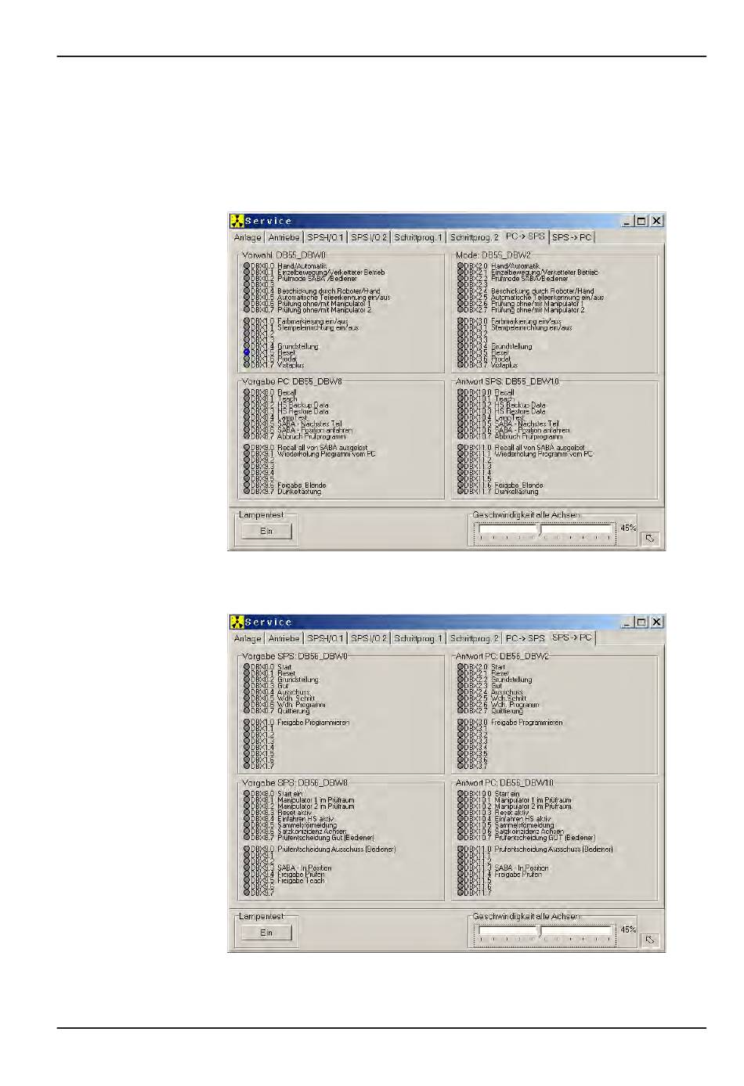Image resolution: width=744 pixels, height=1086 pixels.
Task: Click DBX8.7 Abbruch Prüfprogramm indicator, Vorgabe PC
Action: pos(247,437)
